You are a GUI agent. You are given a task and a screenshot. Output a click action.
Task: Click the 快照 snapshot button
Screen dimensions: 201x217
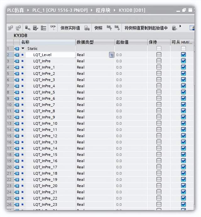click(x=98, y=28)
